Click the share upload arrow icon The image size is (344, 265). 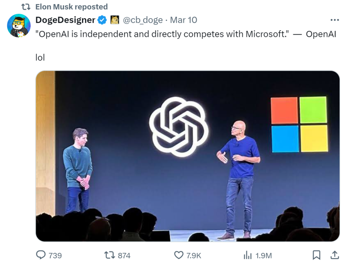334,254
